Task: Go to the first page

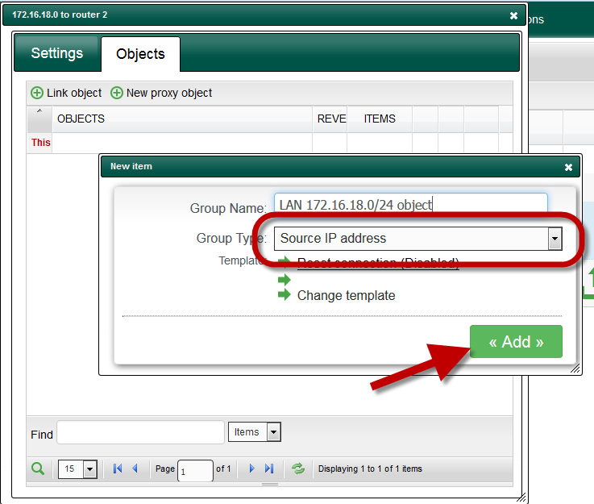Action: (118, 469)
